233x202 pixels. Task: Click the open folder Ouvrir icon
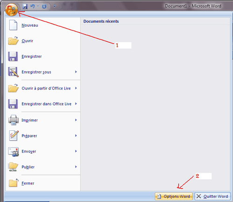(x=13, y=40)
